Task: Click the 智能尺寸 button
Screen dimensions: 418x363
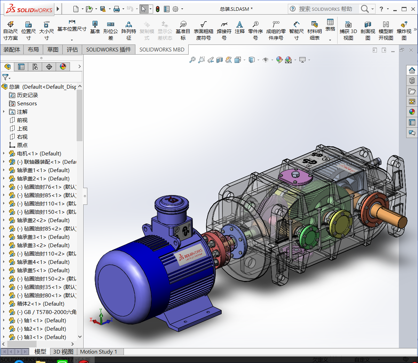Action: point(296,30)
